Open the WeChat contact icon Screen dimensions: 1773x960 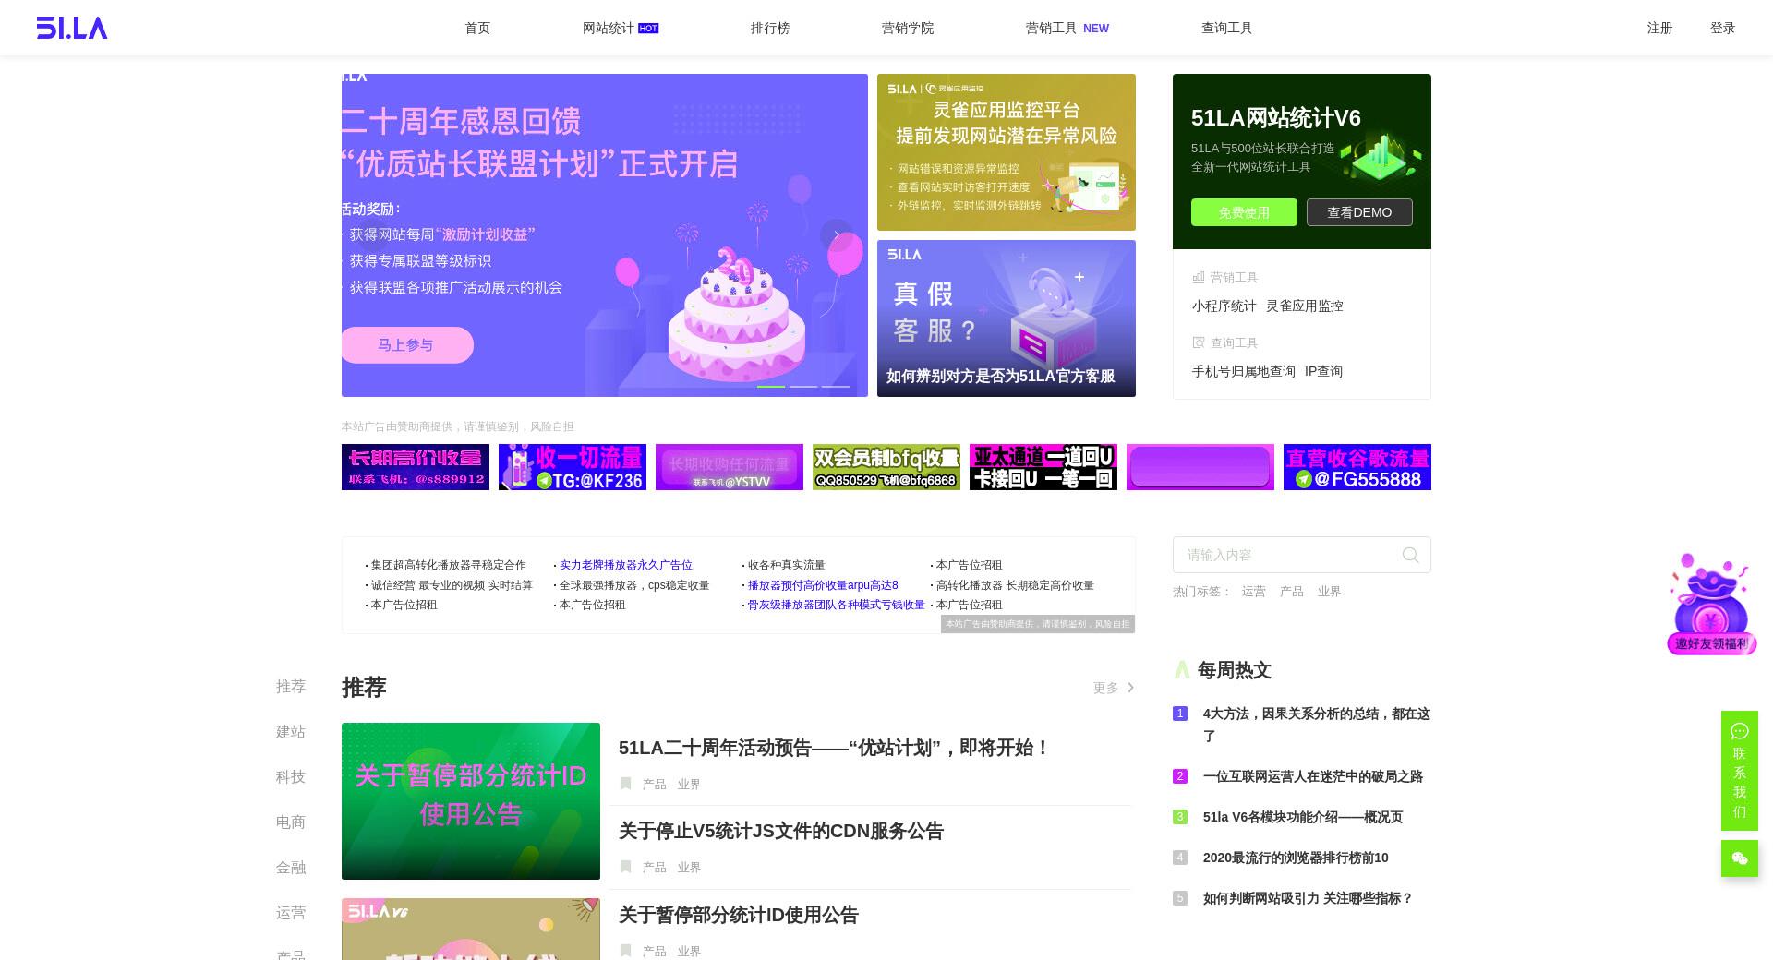click(1740, 858)
